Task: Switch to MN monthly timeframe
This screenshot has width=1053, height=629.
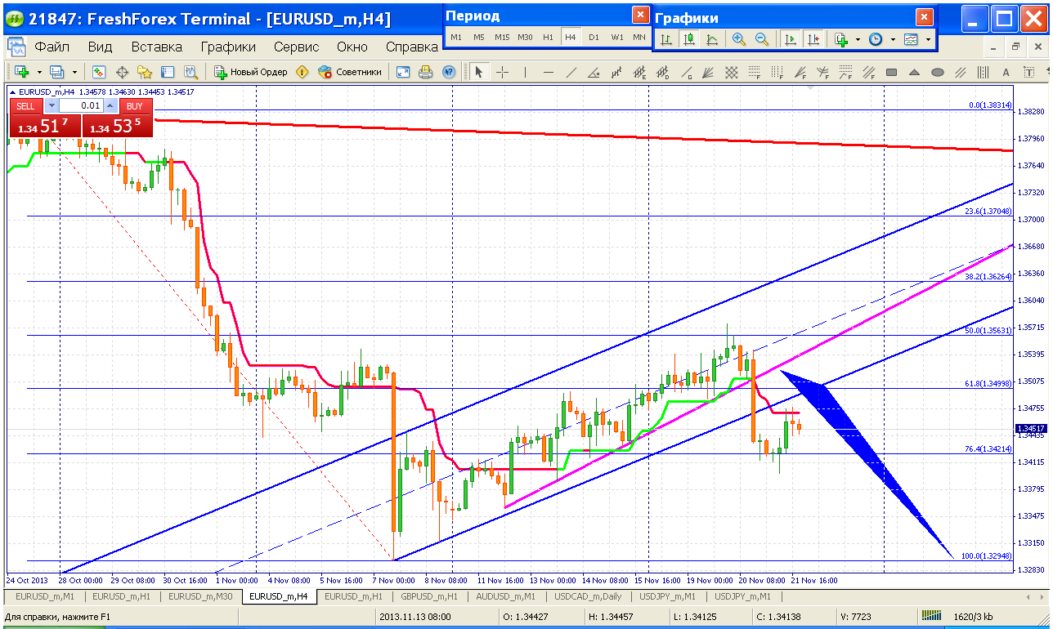Action: 639,38
